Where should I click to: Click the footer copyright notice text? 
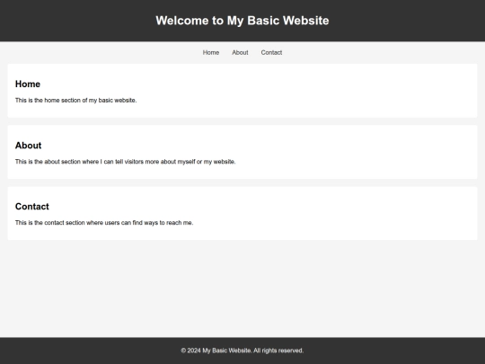click(242, 351)
